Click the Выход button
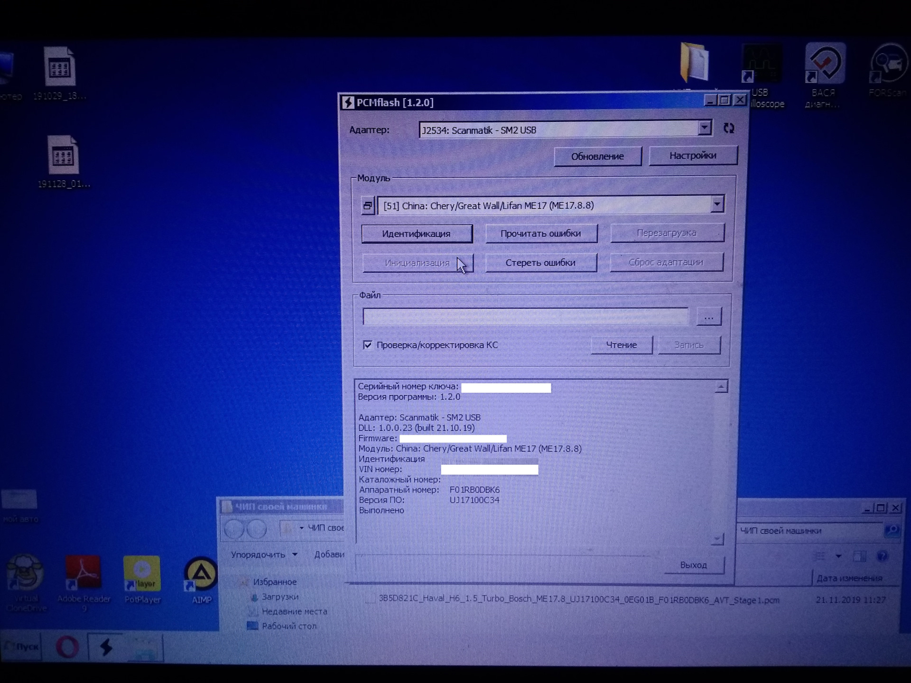911x683 pixels. pos(694,565)
